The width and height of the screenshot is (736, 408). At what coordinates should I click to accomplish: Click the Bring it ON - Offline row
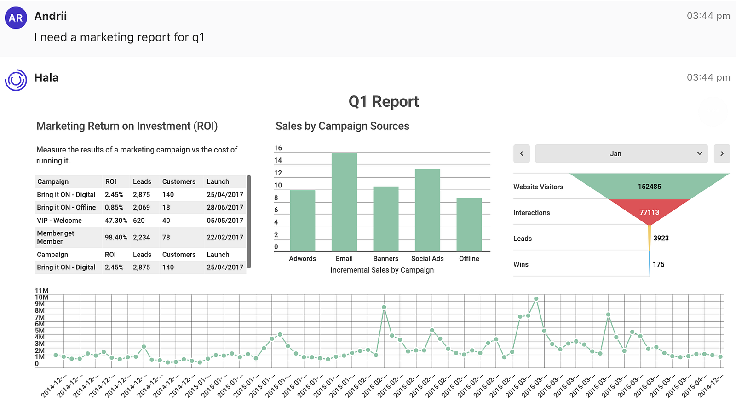click(66, 208)
